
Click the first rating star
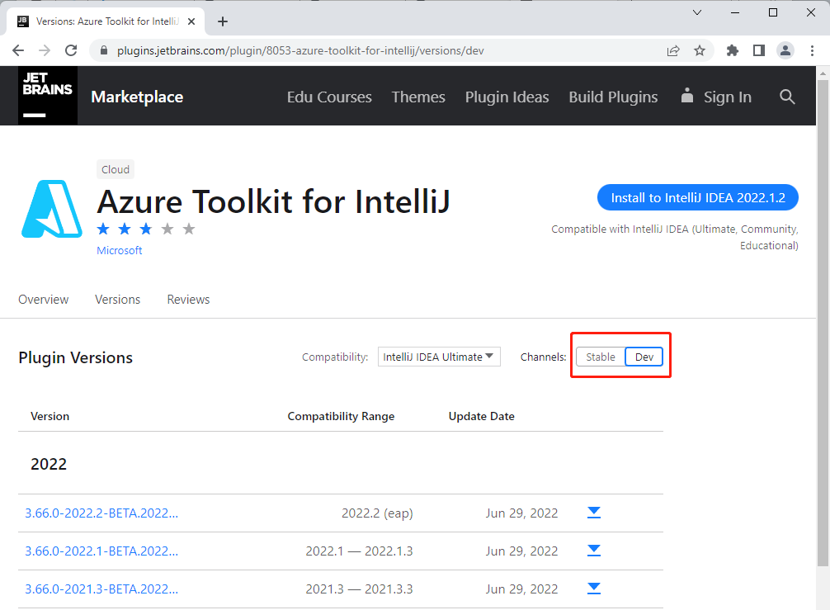pos(103,229)
